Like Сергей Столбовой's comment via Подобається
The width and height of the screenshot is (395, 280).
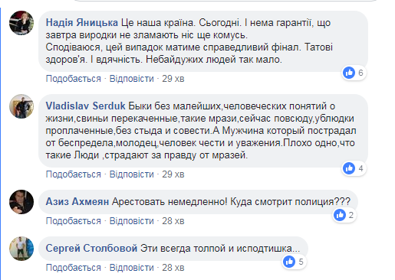pos(74,268)
